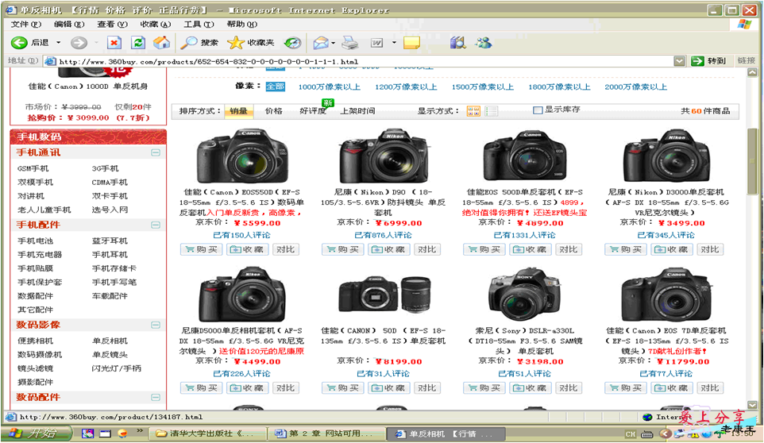This screenshot has height=443, width=764.
Task: Toggle the 显示库存 checkbox
Action: (538, 110)
